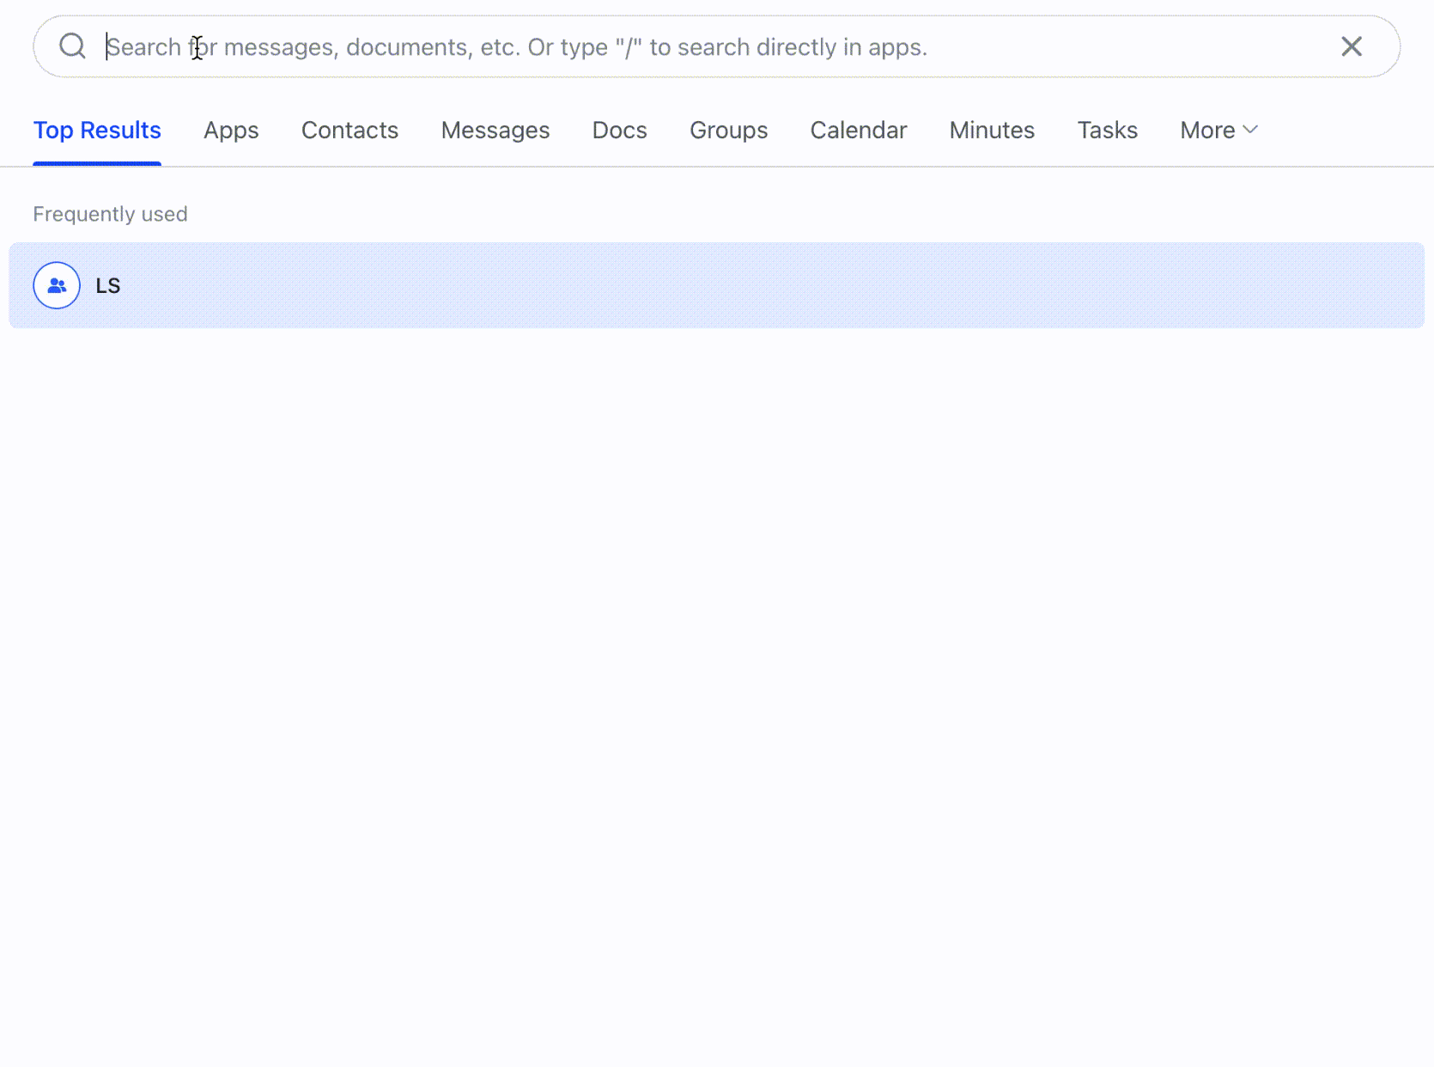Click the LS group avatar icon
Screen dimensions: 1434x1067
point(56,284)
